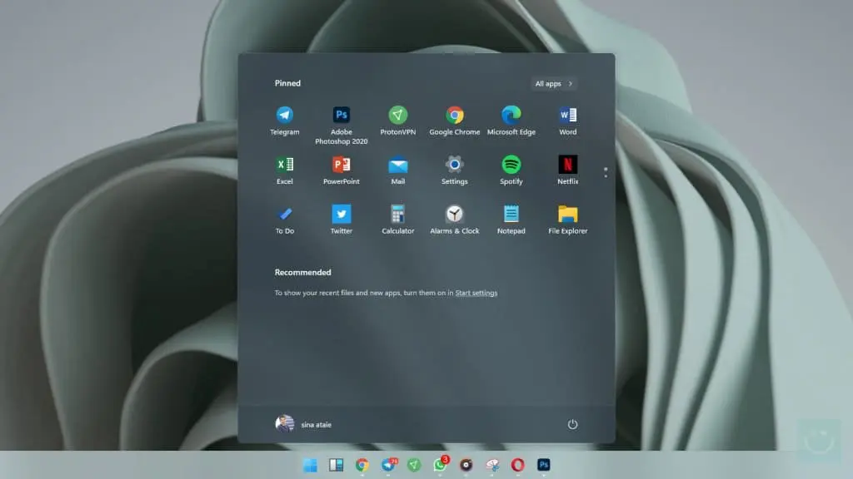Viewport: 853px width, 479px height.
Task: Open Microsoft Word
Action: (x=567, y=116)
